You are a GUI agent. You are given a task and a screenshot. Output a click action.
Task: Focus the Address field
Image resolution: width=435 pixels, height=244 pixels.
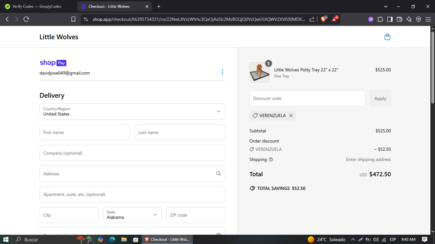pyautogui.click(x=132, y=173)
